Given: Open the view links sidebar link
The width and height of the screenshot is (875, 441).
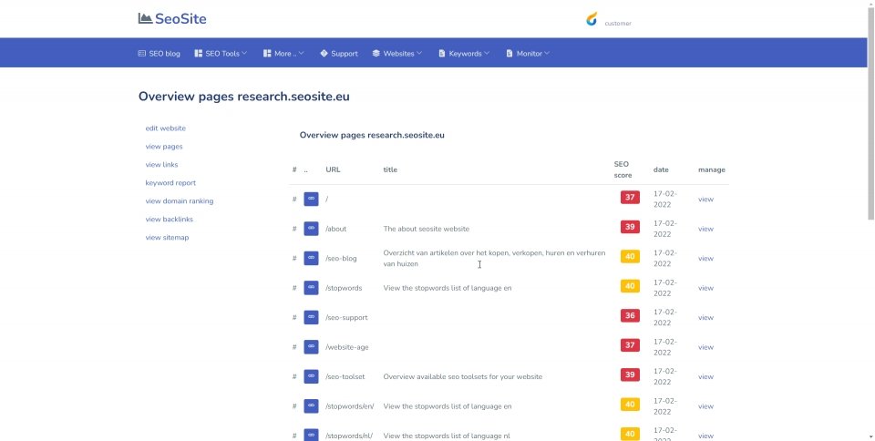Looking at the screenshot, I should (x=162, y=165).
